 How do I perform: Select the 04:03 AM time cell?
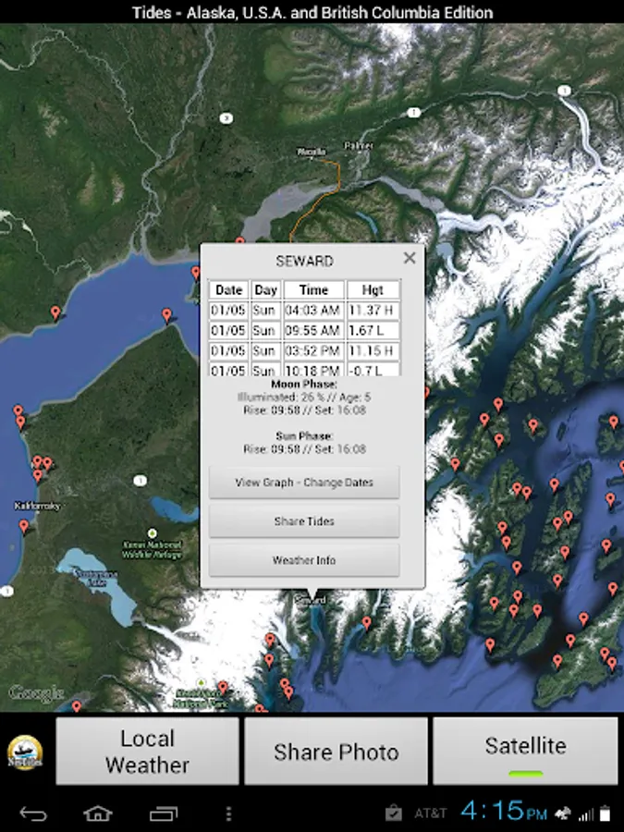pos(313,311)
